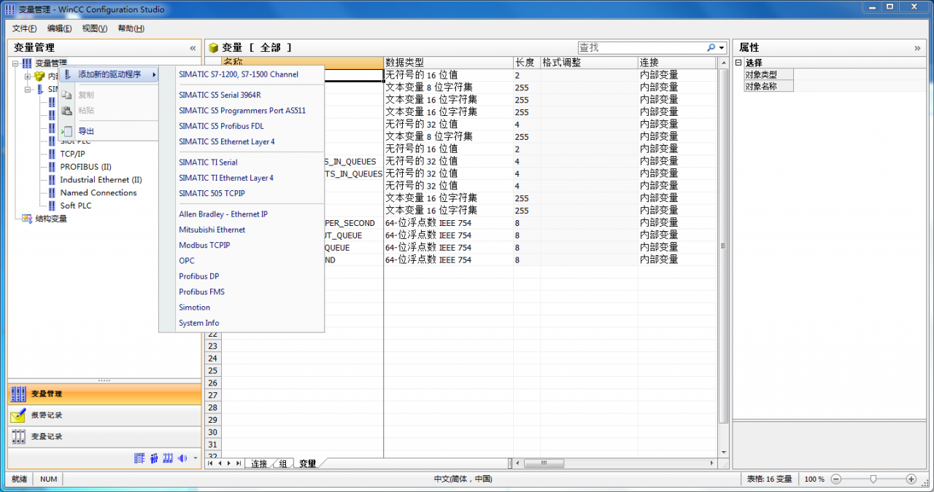934x492 pixels.
Task: Choose Allen Bradley - Ethernet IP driver
Action: [242, 214]
